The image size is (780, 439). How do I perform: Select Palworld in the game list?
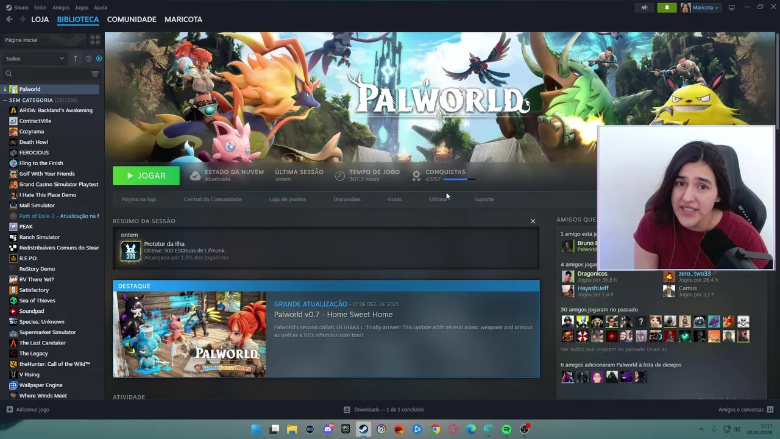pos(50,89)
